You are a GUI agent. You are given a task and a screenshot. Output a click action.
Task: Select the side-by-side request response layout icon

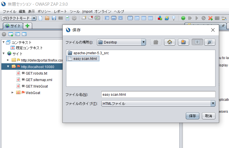click(144, 18)
